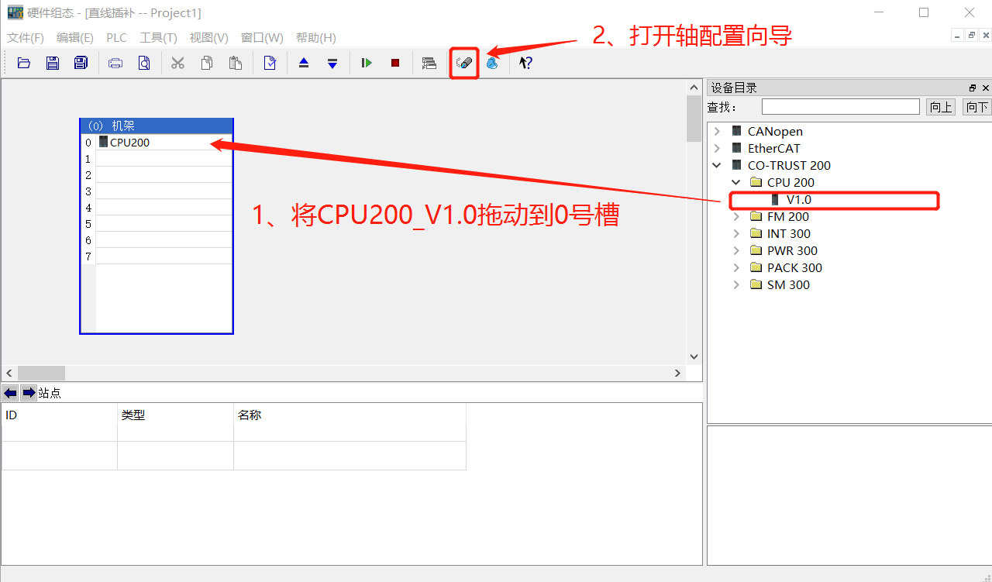Click the horizontal scrollbar left arrow

pos(10,374)
